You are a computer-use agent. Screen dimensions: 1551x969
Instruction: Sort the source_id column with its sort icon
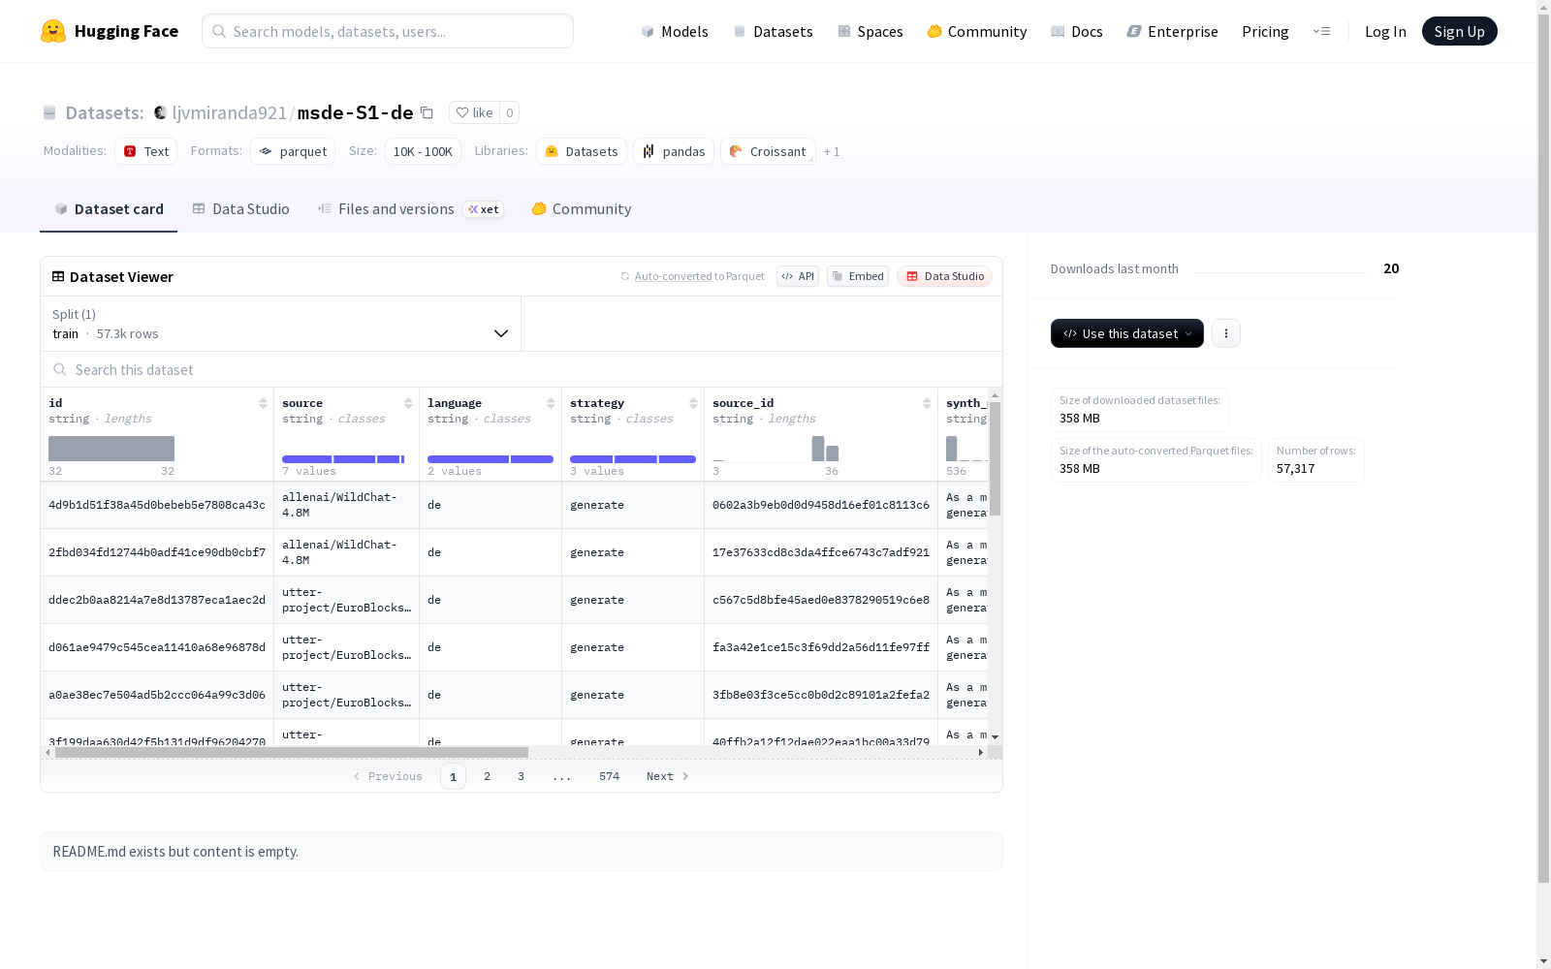tap(927, 403)
